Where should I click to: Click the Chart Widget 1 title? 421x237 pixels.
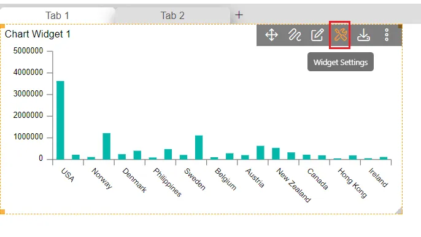coord(37,34)
